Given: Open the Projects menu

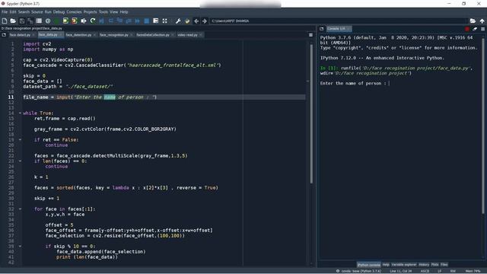Looking at the screenshot, I should point(90,12).
